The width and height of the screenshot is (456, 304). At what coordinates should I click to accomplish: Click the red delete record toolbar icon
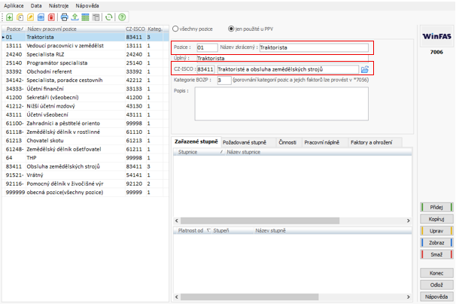(50, 17)
